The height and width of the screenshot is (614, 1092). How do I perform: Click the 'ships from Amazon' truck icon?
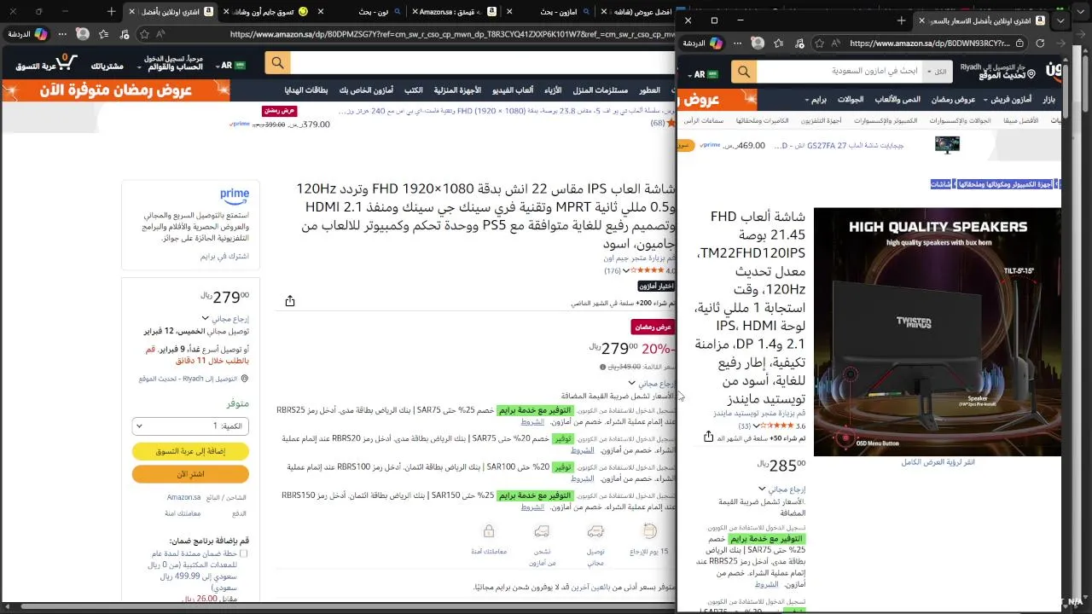point(542,531)
